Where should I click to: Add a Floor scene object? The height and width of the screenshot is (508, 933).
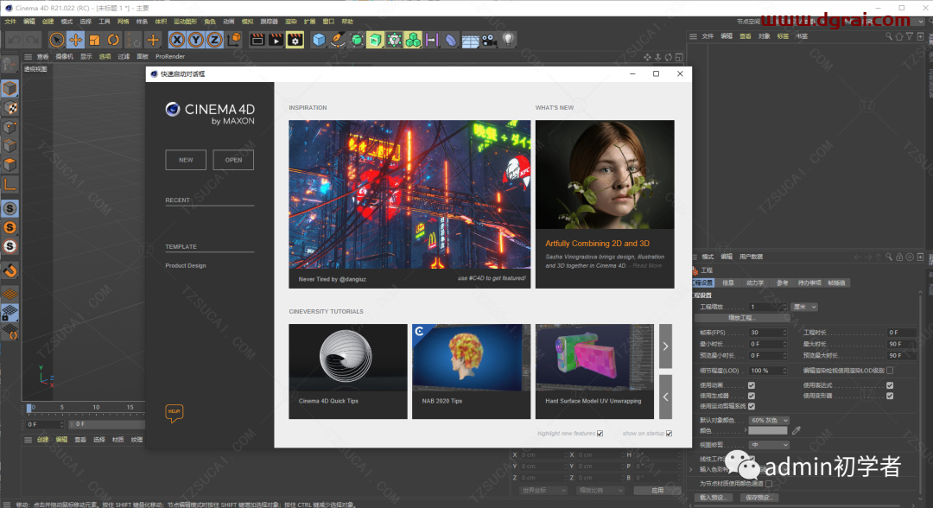point(470,40)
